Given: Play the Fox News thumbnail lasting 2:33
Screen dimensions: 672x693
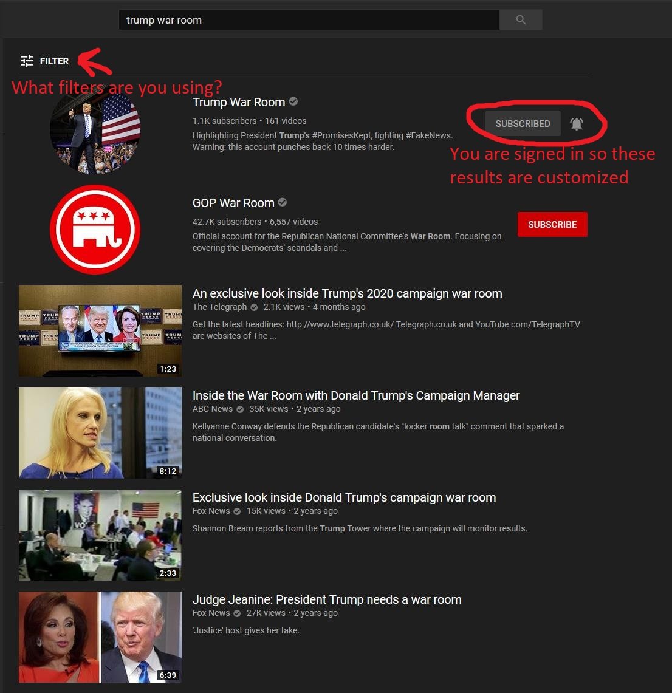Looking at the screenshot, I should pos(100,535).
